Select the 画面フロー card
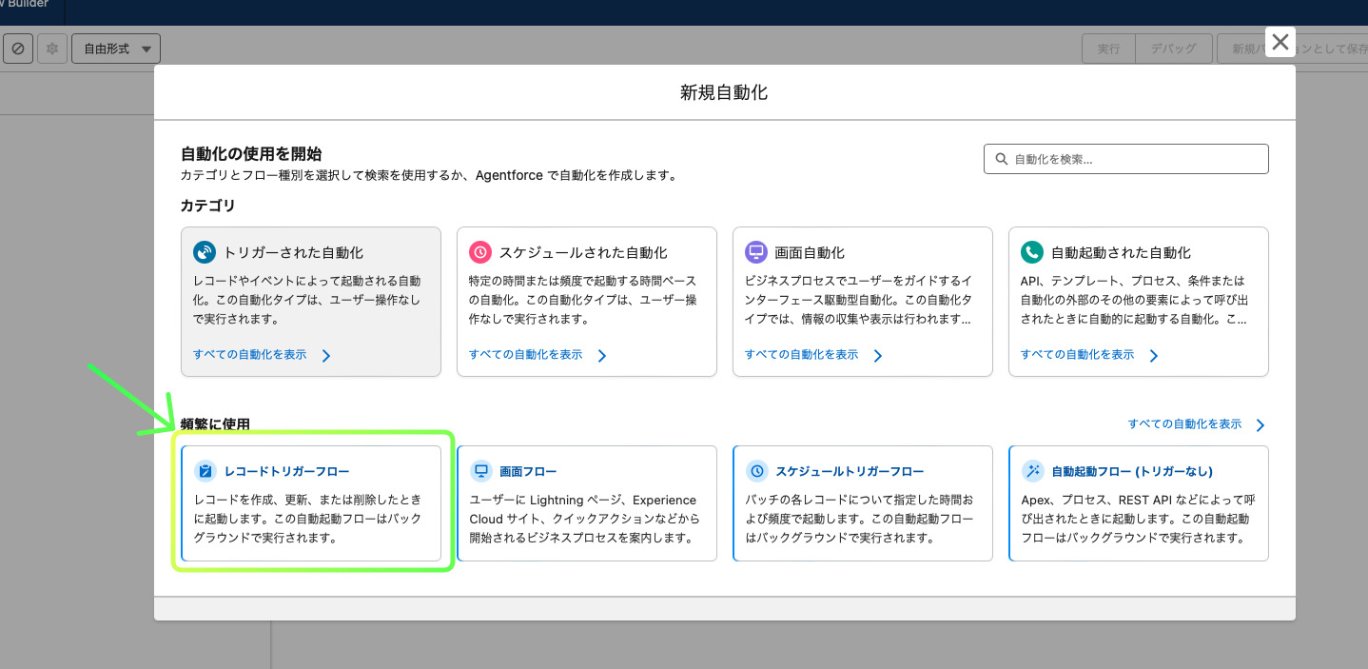 point(587,503)
